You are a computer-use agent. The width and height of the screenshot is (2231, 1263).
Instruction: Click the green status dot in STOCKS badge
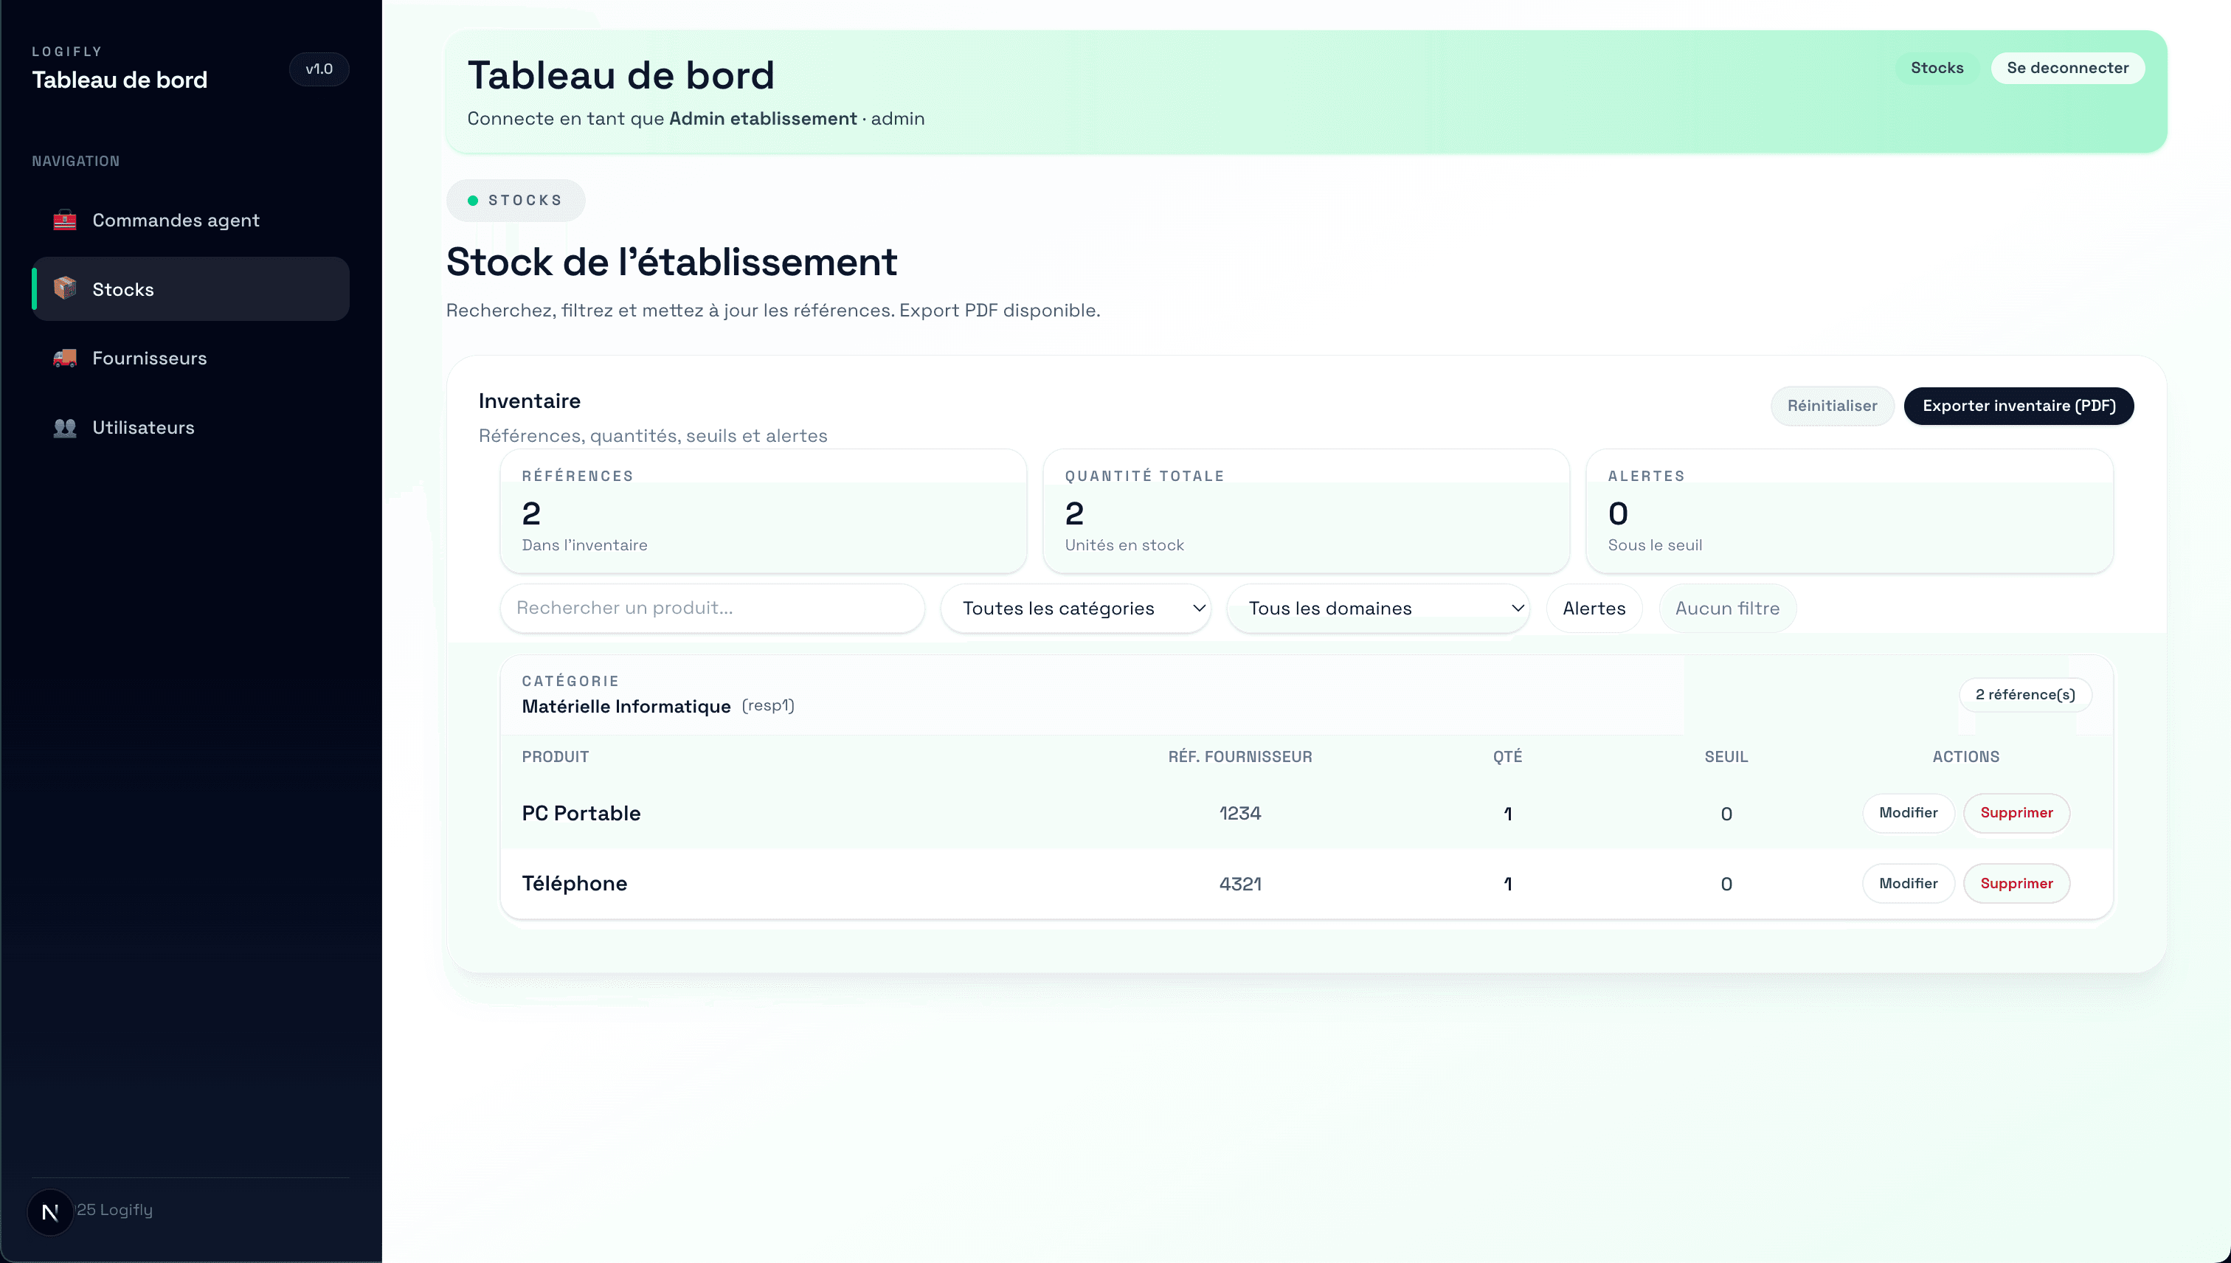tap(473, 201)
